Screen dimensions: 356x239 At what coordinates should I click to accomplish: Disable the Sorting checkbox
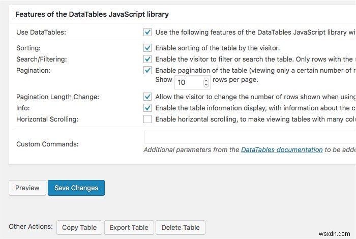pos(147,48)
